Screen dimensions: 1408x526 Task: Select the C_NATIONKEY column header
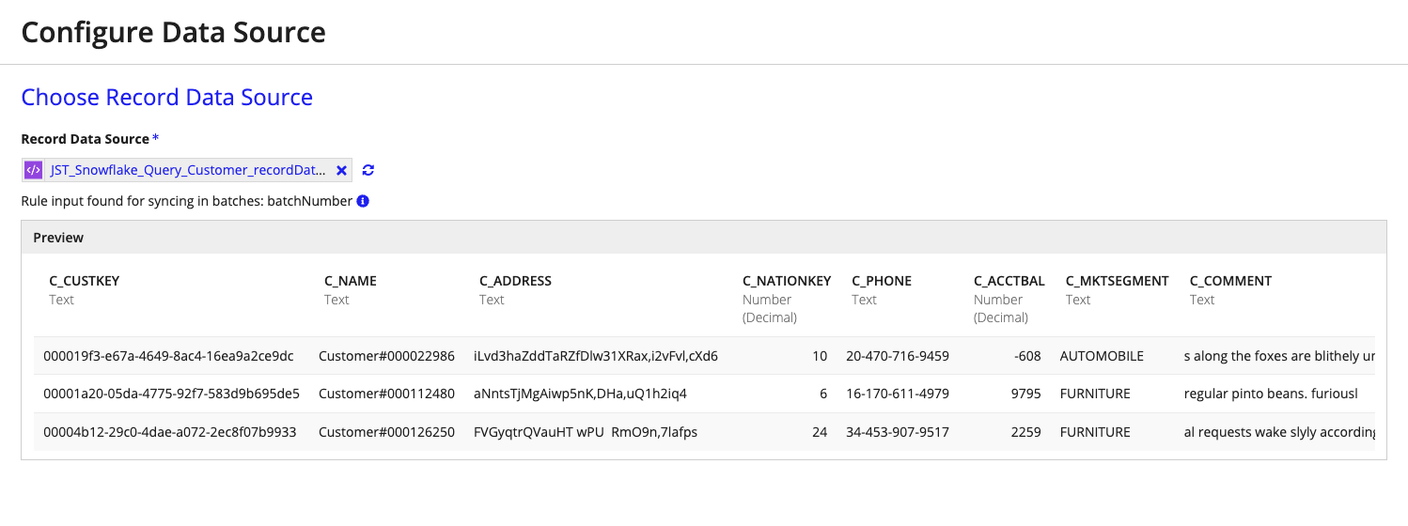787,281
